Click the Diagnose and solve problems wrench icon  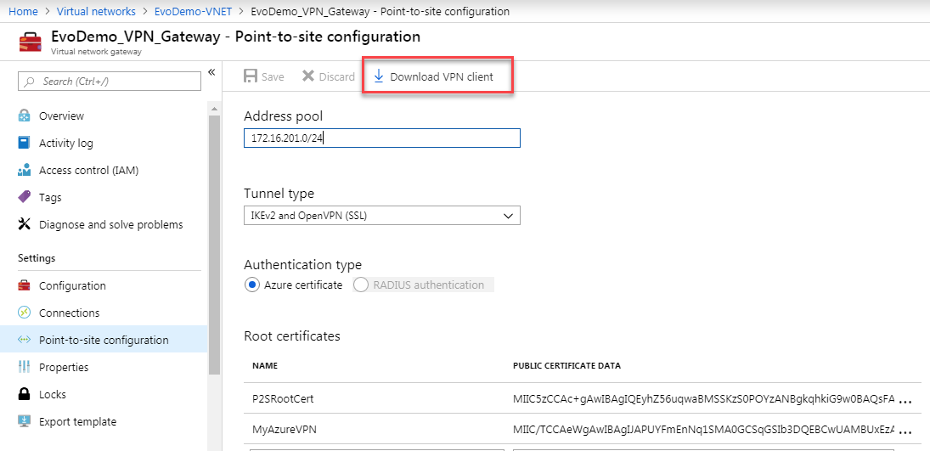pos(24,224)
